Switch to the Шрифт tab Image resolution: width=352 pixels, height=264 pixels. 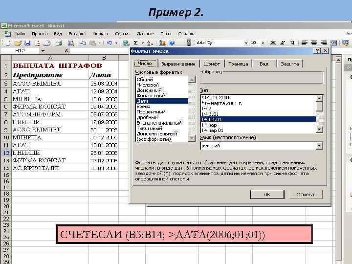(212, 64)
